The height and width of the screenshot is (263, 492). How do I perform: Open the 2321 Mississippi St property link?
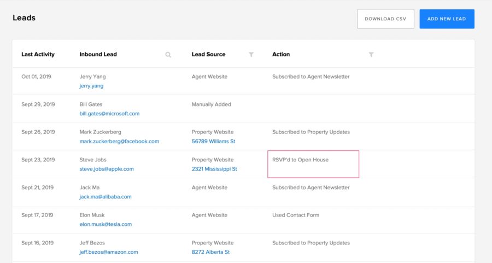point(214,169)
